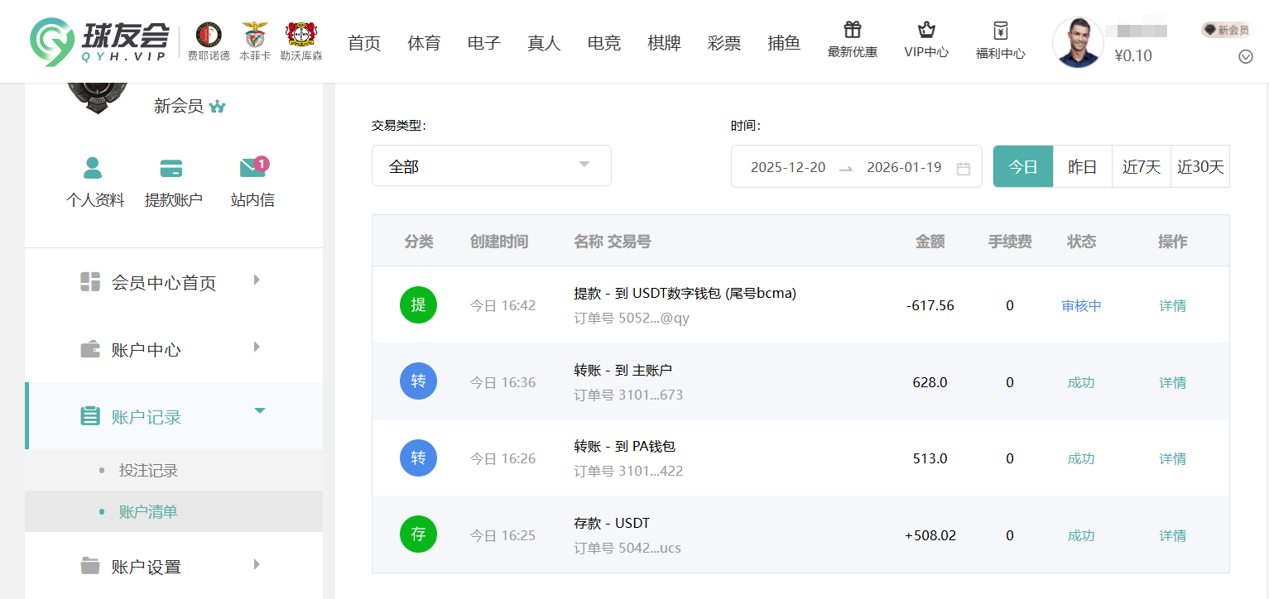1269x599 pixels.
Task: Open the transaction type dropdown
Action: click(x=491, y=165)
